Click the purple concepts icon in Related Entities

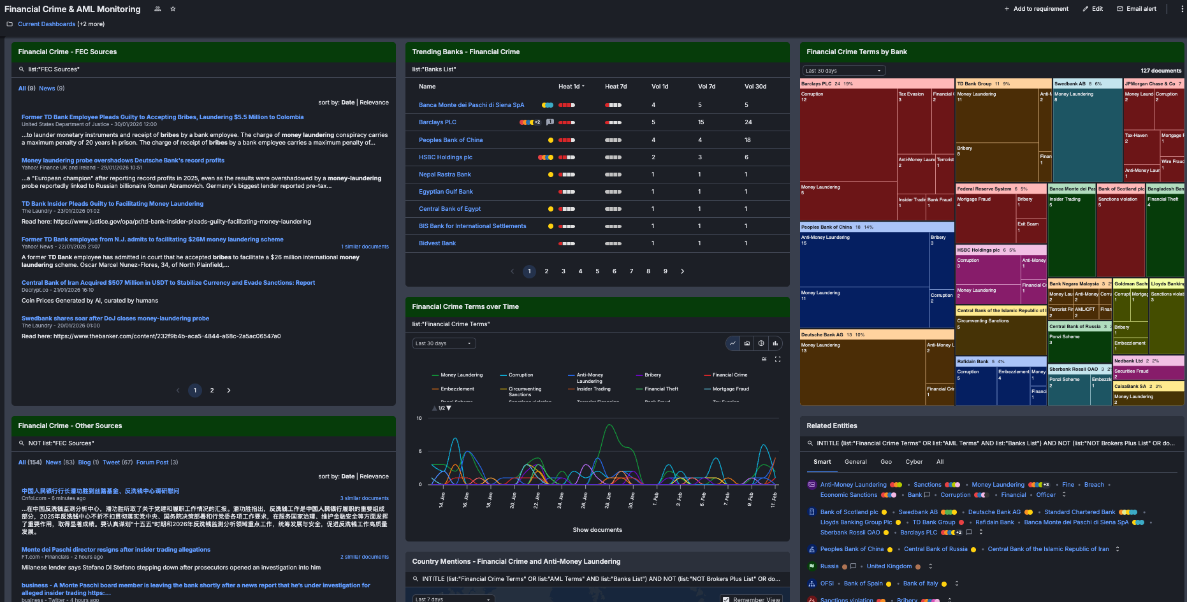[812, 485]
